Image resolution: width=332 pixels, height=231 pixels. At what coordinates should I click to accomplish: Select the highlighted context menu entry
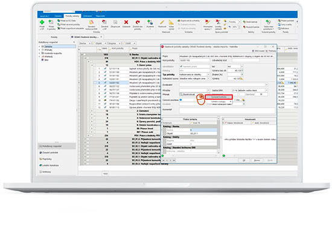tap(219, 97)
